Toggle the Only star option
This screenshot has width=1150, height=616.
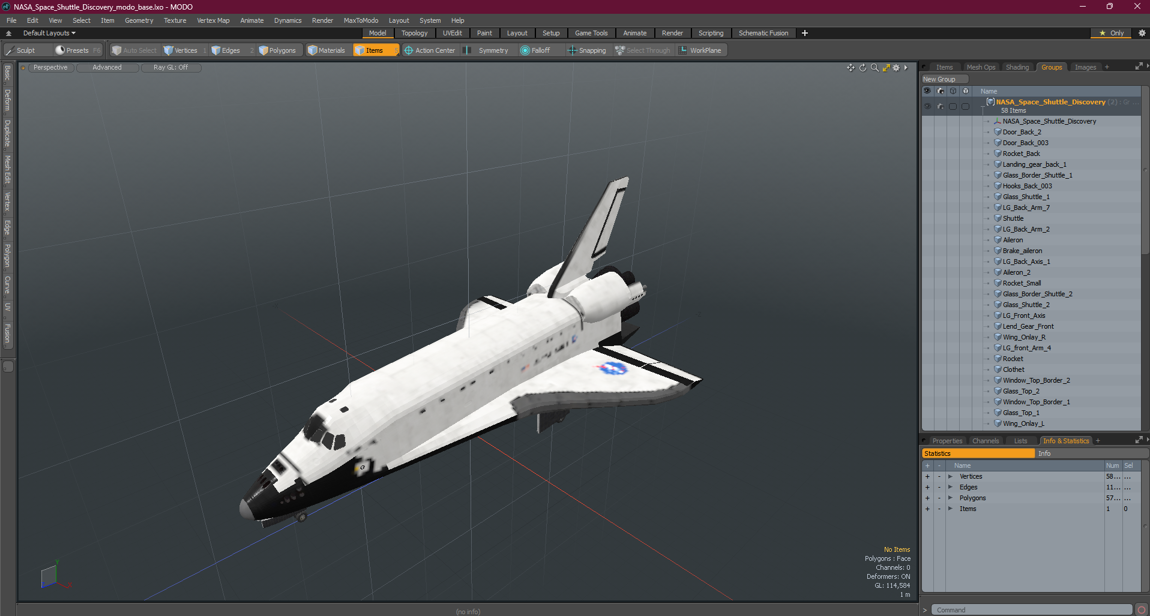coord(1112,33)
